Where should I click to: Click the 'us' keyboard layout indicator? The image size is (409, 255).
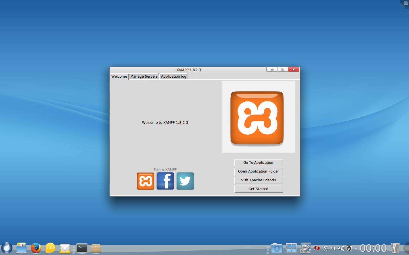click(x=333, y=248)
